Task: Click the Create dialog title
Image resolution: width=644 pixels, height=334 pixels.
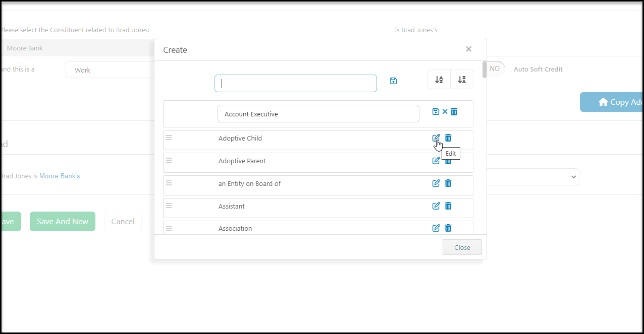Action: pos(175,50)
